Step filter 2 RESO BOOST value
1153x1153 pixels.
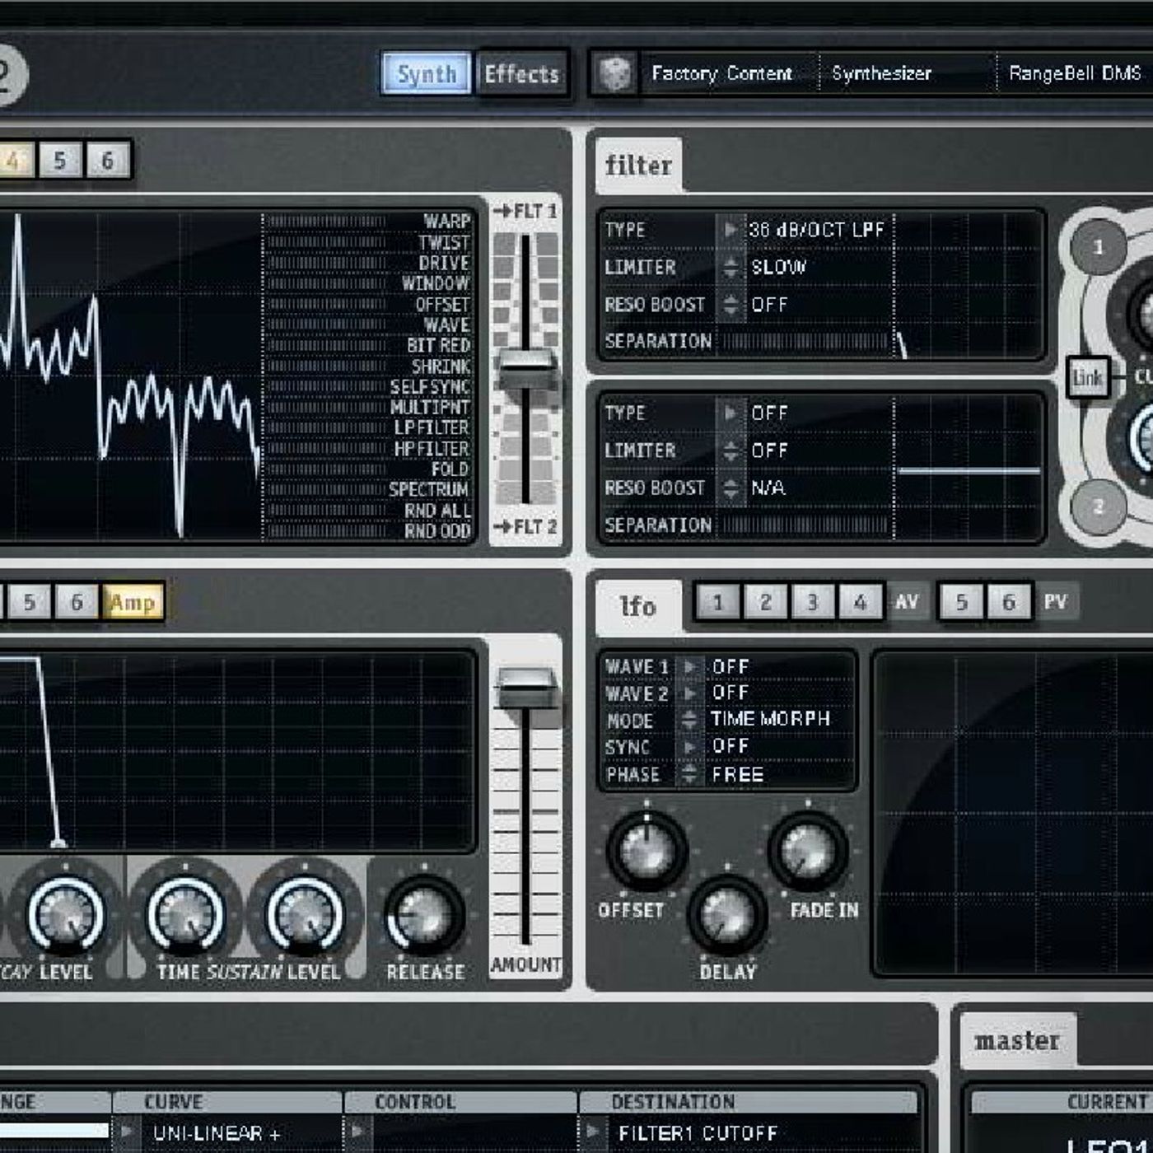[730, 488]
